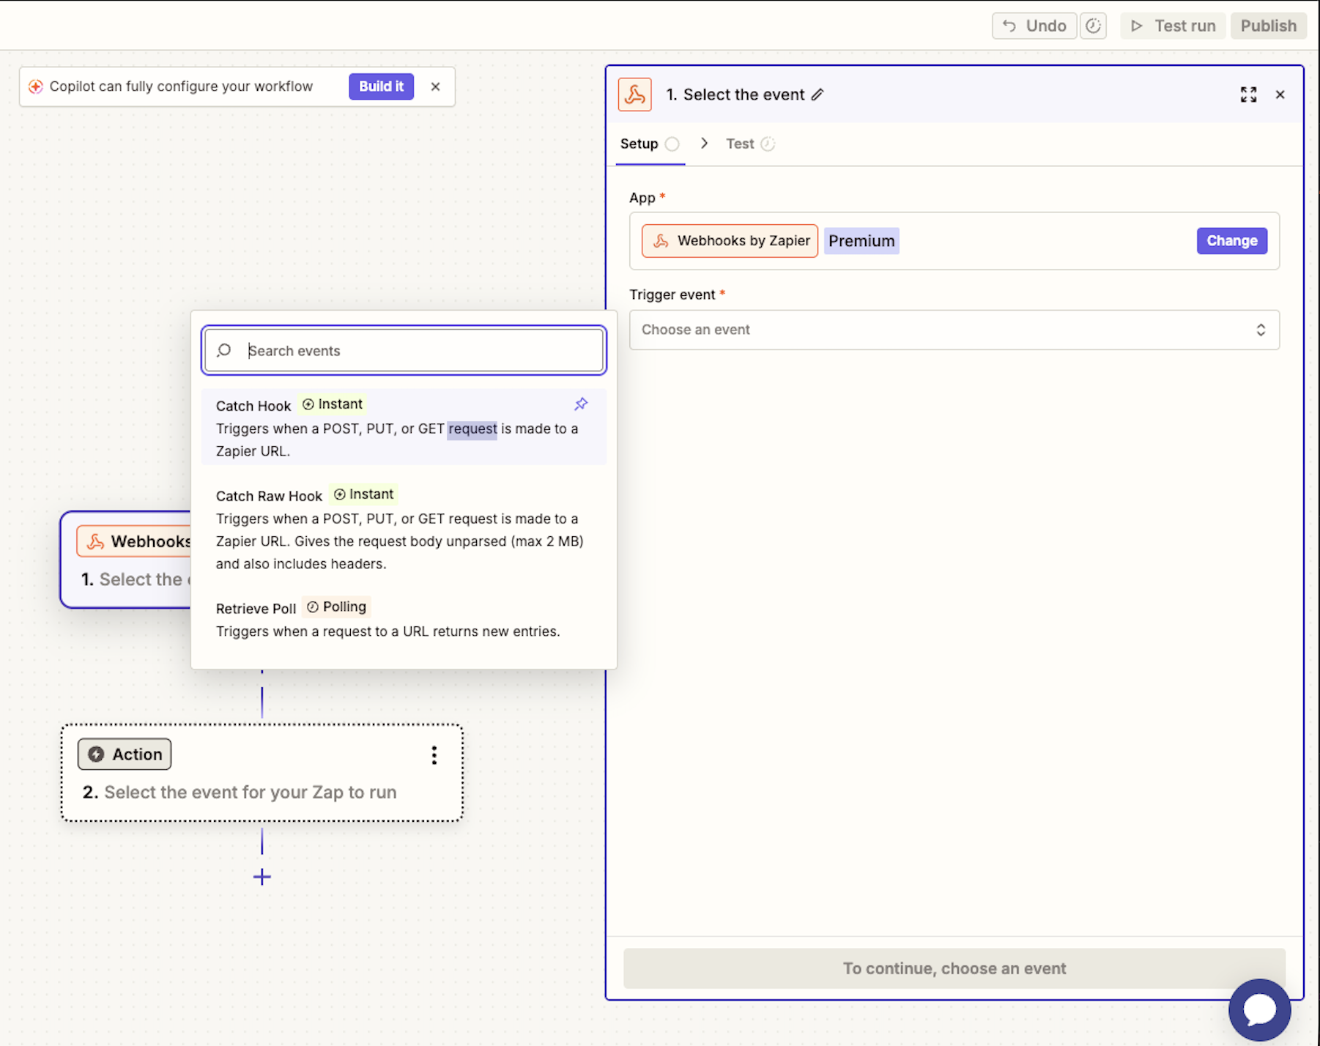Open version history clock icon
1320x1046 pixels.
pyautogui.click(x=1093, y=26)
